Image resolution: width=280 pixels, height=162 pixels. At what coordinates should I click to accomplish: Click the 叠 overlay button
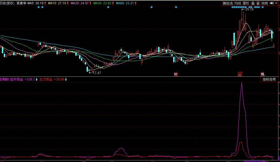tap(253, 3)
